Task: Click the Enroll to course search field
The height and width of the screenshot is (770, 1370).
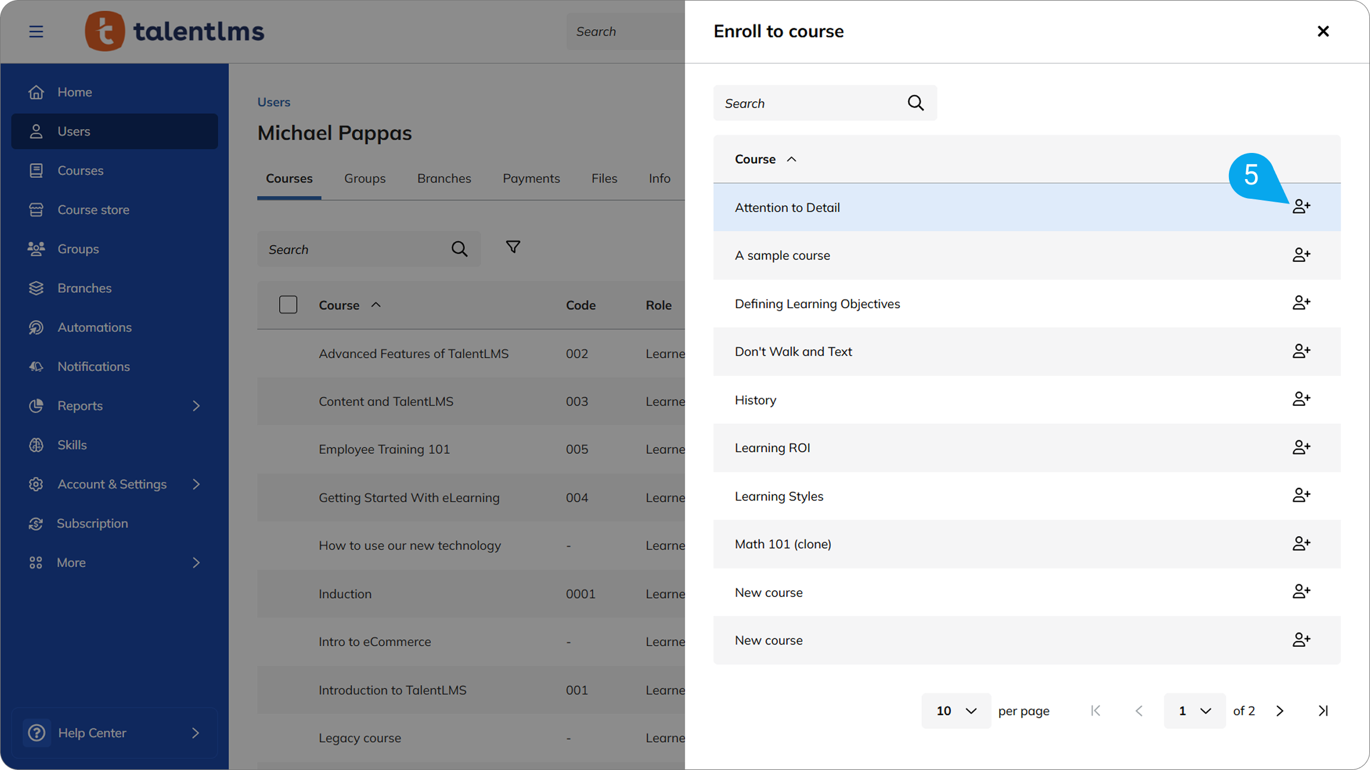Action: pos(809,104)
